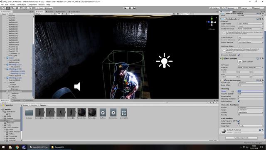Switch to the Asset Store tab
Screen dimensions: 266x150
click(x=74, y=12)
